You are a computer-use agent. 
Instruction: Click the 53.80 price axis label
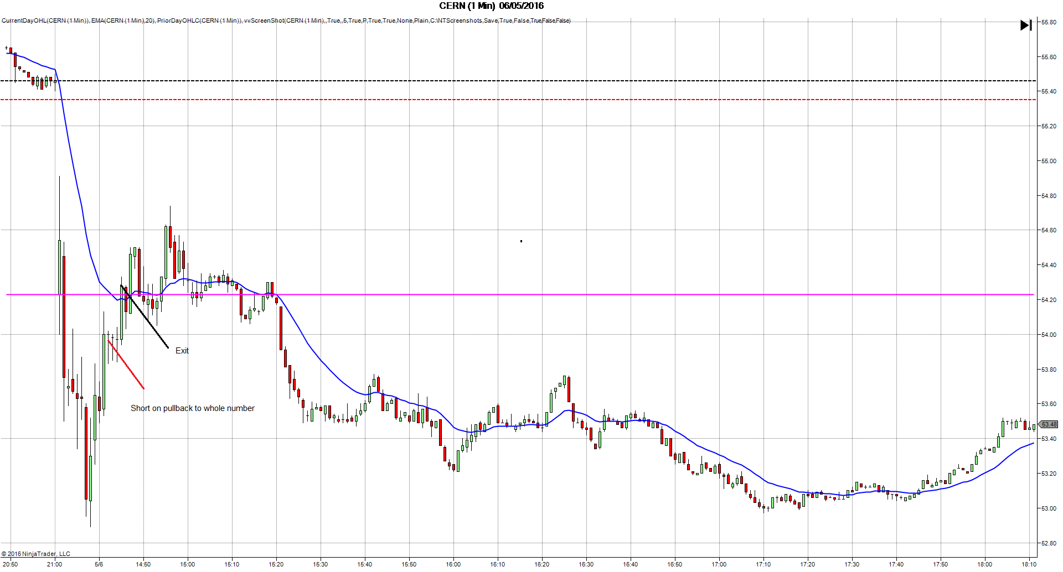point(1049,370)
